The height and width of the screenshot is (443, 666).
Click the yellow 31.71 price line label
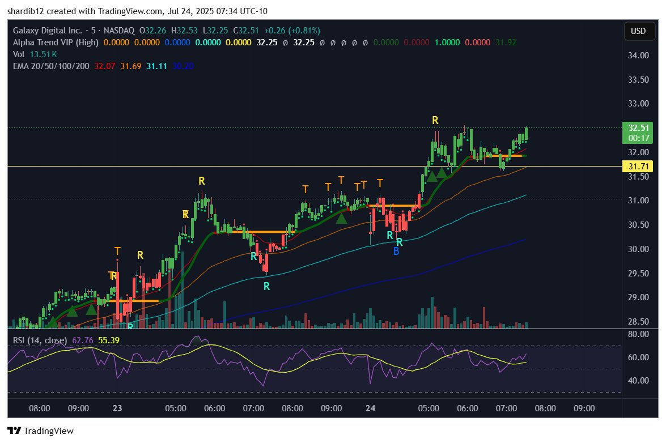click(638, 167)
